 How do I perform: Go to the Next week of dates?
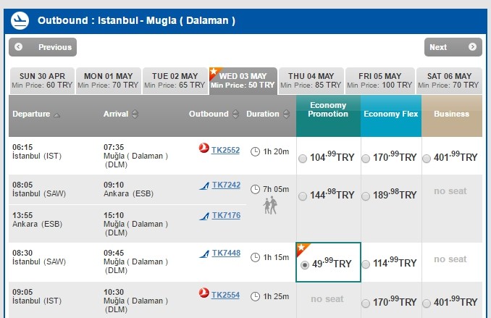click(x=453, y=47)
